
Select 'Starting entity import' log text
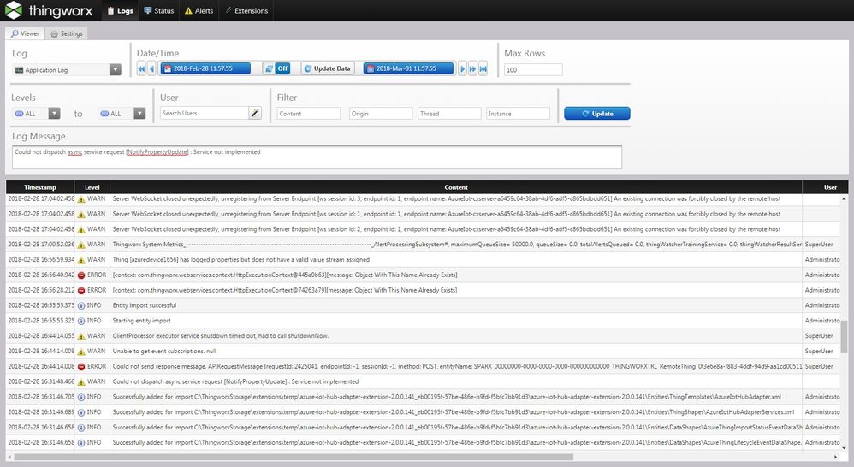tap(141, 321)
